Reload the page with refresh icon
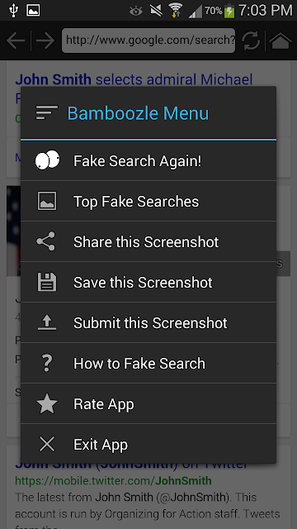297x529 pixels. [251, 41]
